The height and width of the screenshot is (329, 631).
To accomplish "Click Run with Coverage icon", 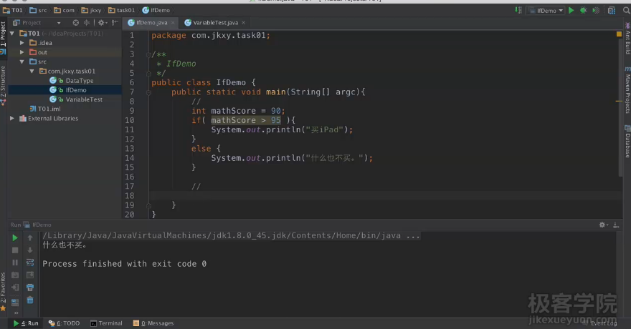I will [x=595, y=11].
